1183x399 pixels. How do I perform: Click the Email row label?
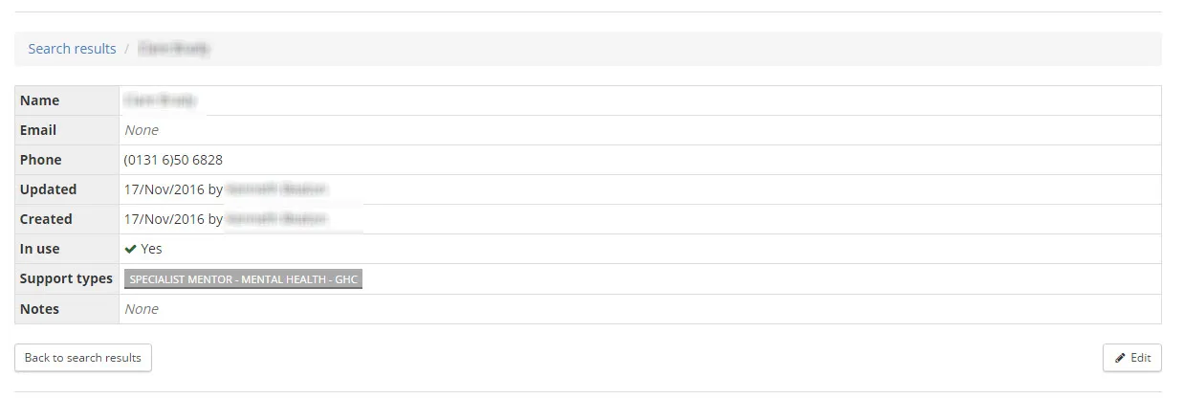click(38, 130)
